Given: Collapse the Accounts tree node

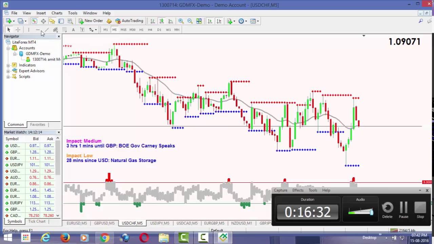Looking at the screenshot, I should point(8,48).
